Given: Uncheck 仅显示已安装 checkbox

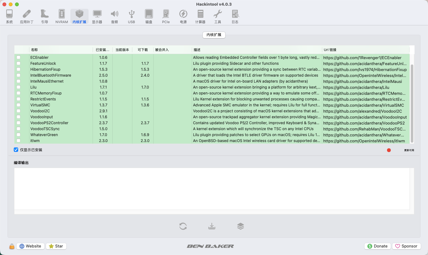Looking at the screenshot, I should [16, 150].
